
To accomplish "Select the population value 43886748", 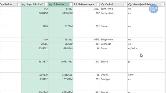I will [61, 18].
